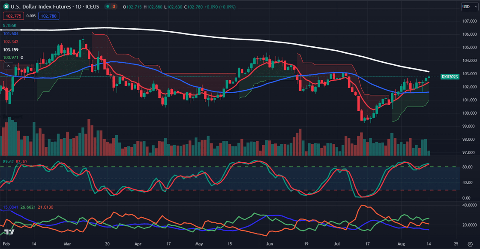Click the 100.000 price axis label

pyautogui.click(x=470, y=113)
